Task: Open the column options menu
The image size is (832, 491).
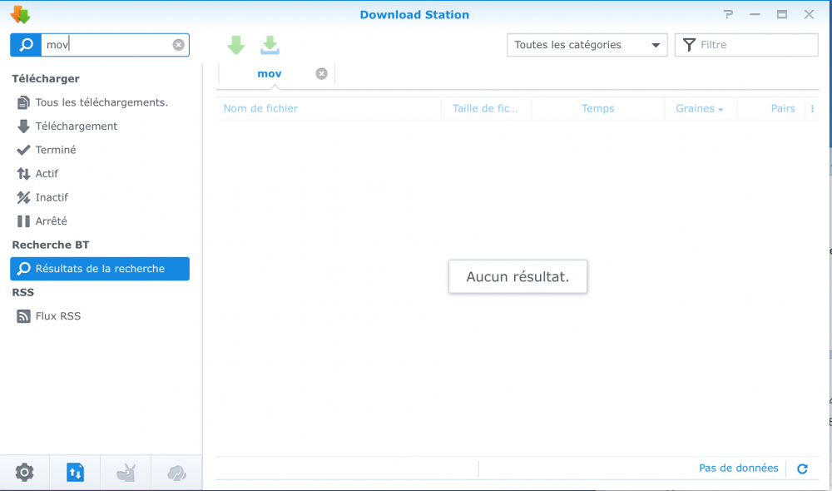Action: (812, 108)
